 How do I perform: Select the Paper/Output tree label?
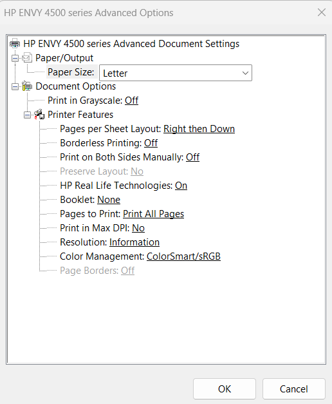tap(64, 58)
